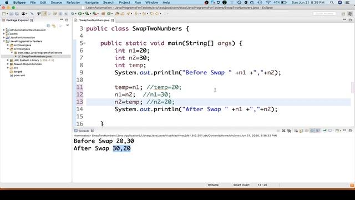Click the Pin Console icon
Screen dimensions: 355x200
coord(324,131)
